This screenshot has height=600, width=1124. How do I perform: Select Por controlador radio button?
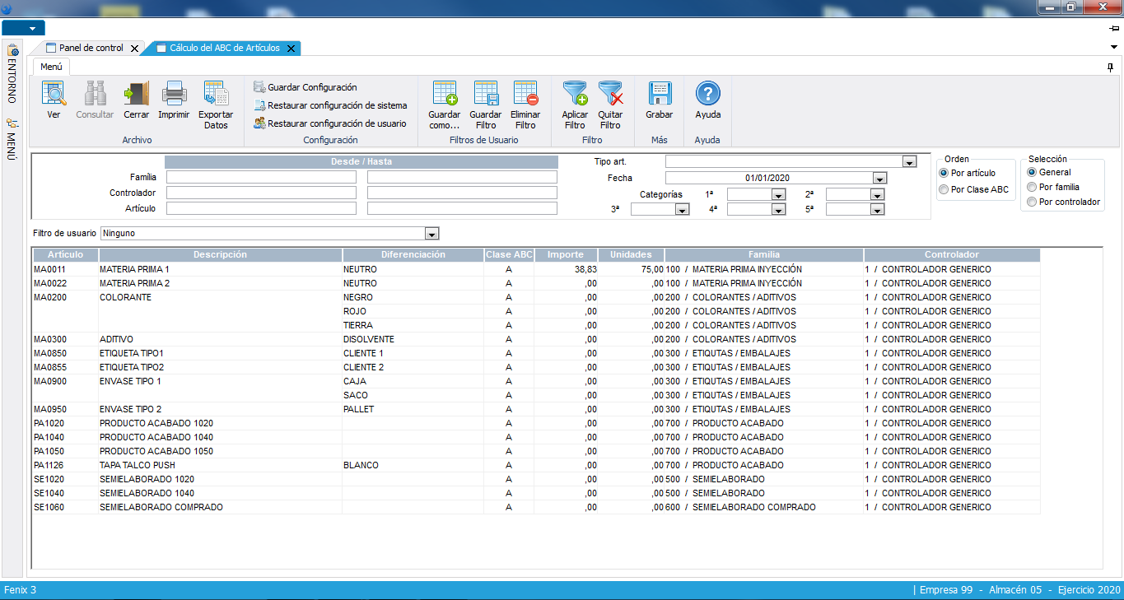click(x=1032, y=202)
